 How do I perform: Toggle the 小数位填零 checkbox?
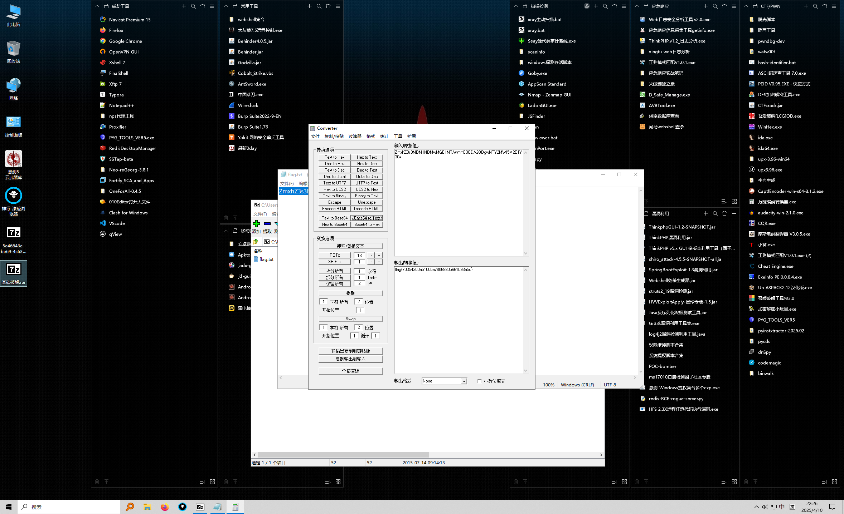tap(480, 381)
